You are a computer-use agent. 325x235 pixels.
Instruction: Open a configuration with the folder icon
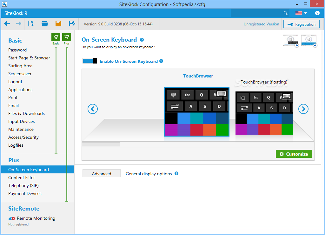pos(44,23)
